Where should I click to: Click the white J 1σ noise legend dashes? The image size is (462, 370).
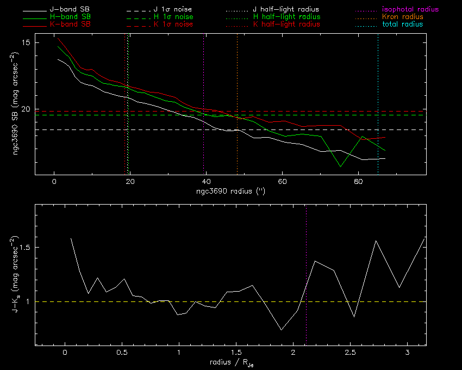pos(135,10)
